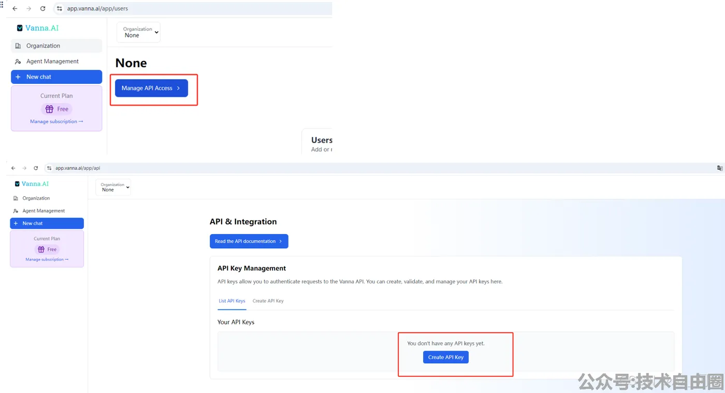Expand Organization None dropdown in upper window
The width and height of the screenshot is (725, 393).
tap(138, 32)
